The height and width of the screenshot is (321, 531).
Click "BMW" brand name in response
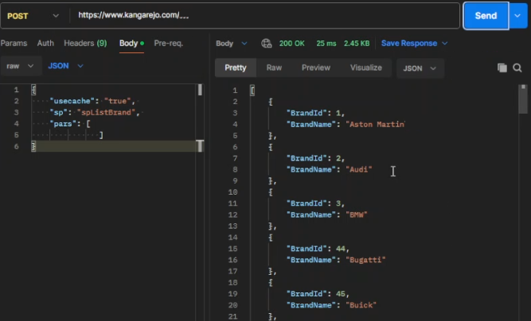click(357, 215)
